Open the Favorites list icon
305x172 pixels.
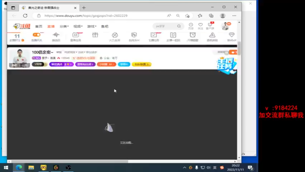[x=200, y=16]
